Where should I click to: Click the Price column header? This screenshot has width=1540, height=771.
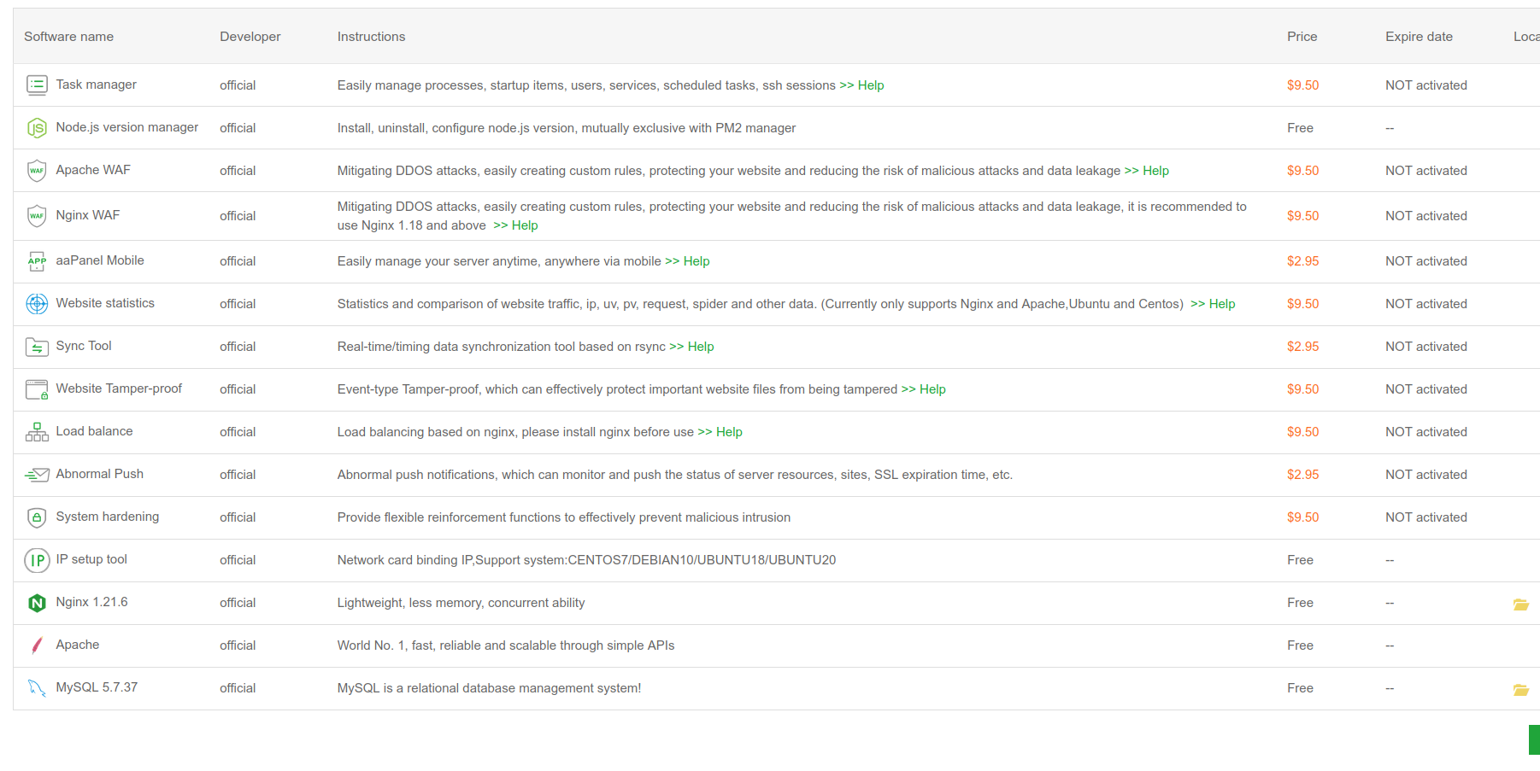[1302, 37]
